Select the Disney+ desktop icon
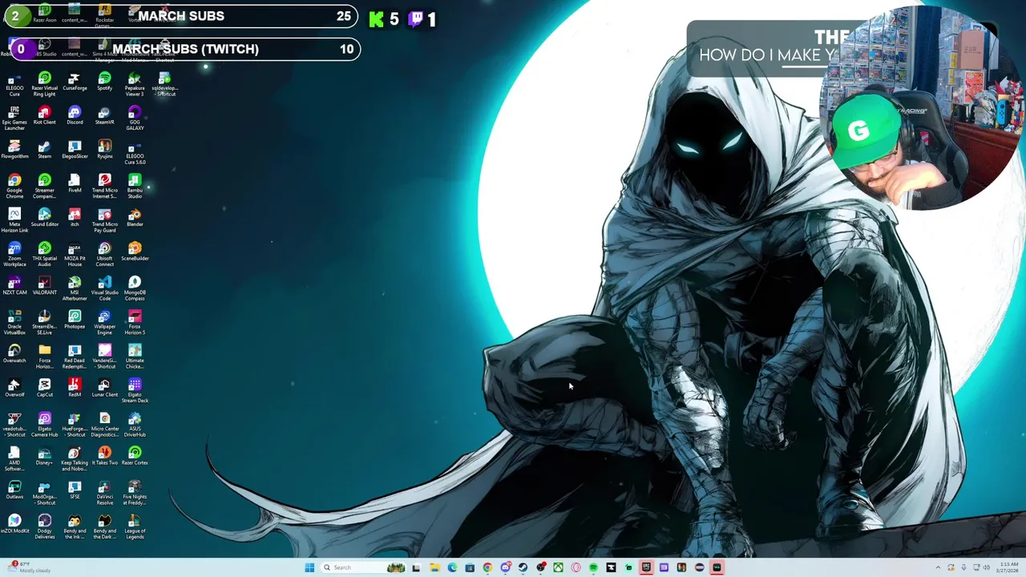This screenshot has width=1026, height=577. click(x=44, y=456)
